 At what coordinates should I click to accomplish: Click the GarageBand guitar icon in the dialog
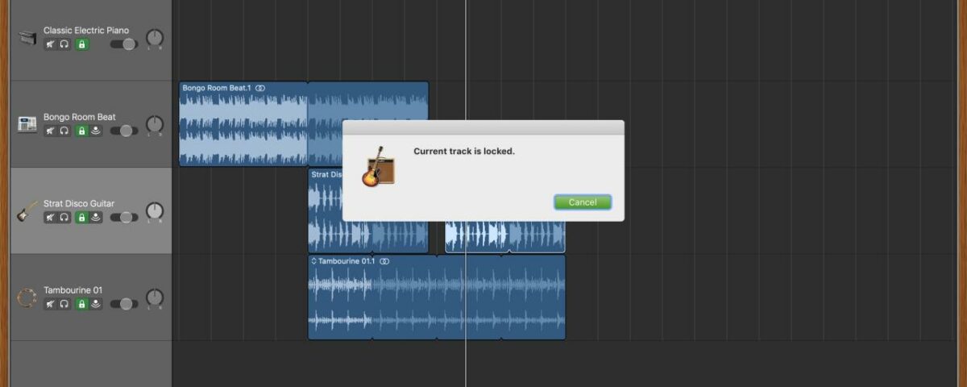(x=378, y=167)
